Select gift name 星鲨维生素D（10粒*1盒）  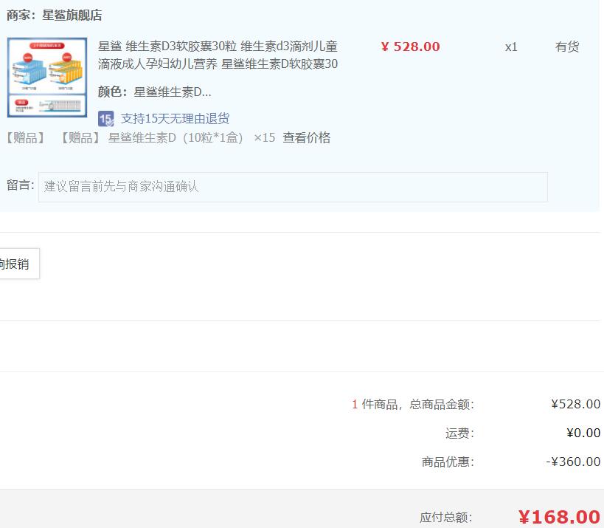pos(176,137)
